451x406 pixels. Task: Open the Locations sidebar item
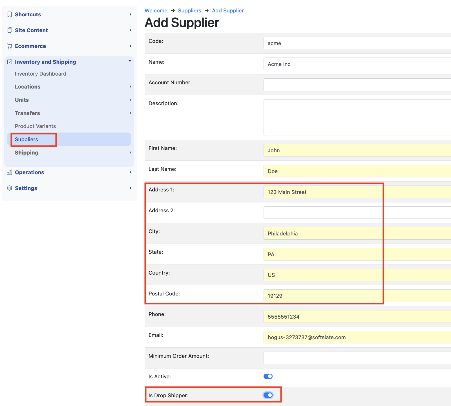click(28, 87)
